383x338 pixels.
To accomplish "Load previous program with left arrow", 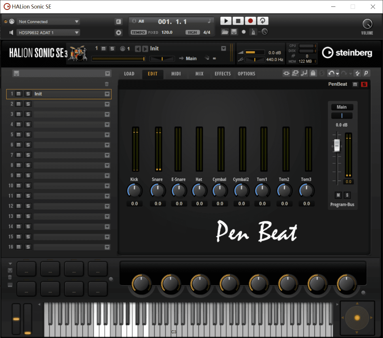I will [138, 49].
